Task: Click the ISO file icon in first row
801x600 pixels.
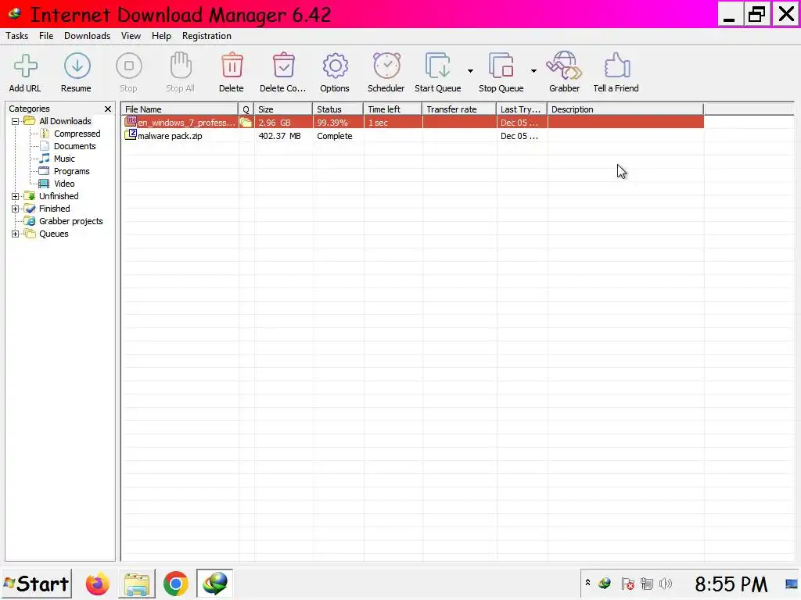Action: click(131, 121)
